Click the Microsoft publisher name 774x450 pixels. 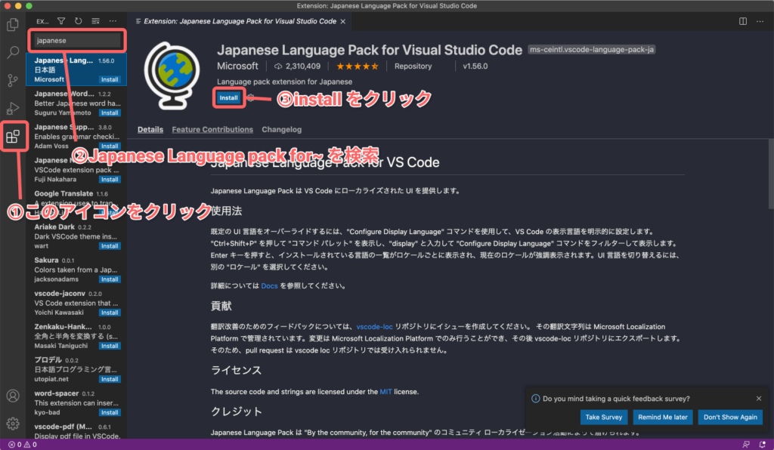click(x=237, y=66)
